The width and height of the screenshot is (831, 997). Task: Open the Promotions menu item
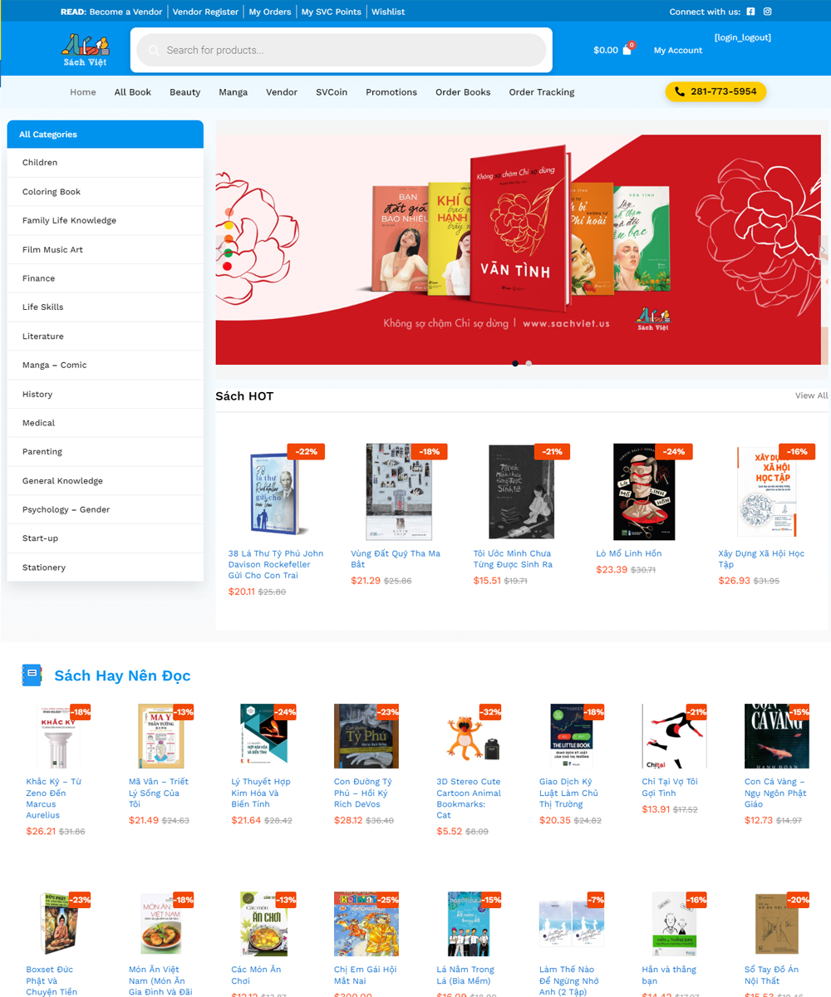[x=391, y=92]
